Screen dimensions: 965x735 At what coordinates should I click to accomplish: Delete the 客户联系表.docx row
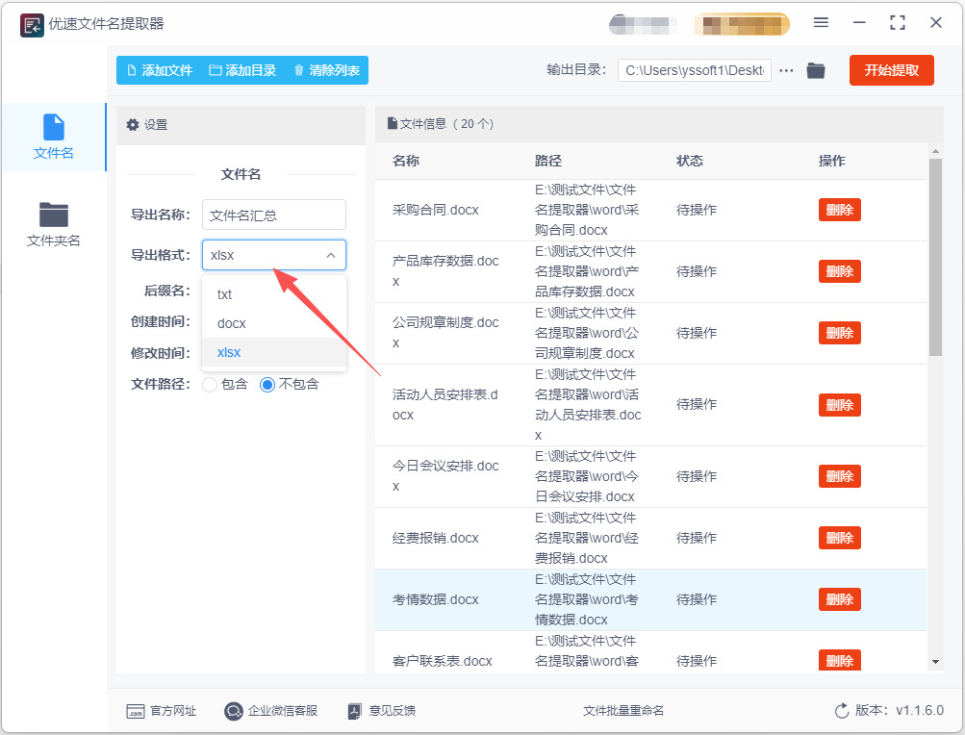840,661
